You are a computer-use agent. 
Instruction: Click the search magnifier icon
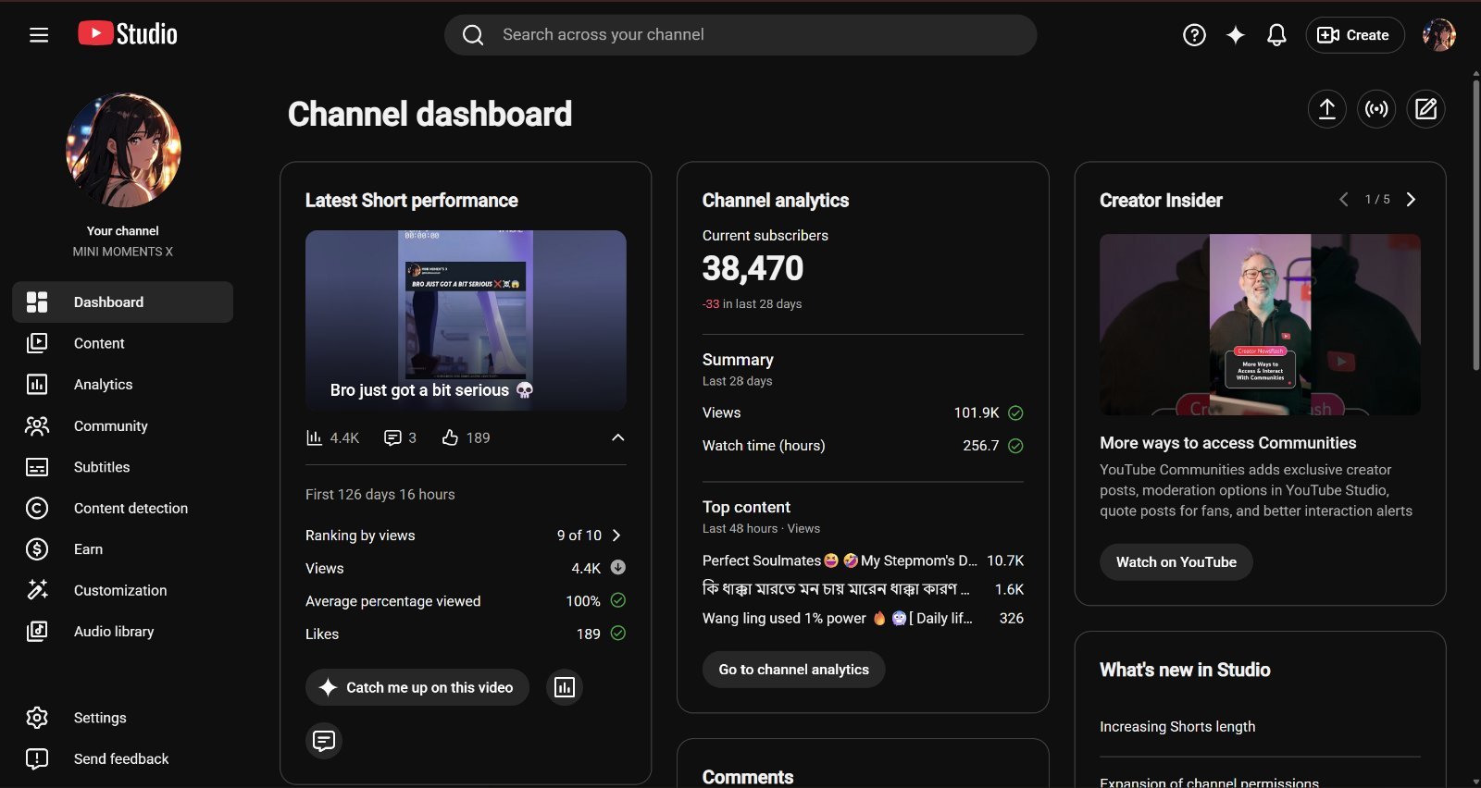pos(473,35)
